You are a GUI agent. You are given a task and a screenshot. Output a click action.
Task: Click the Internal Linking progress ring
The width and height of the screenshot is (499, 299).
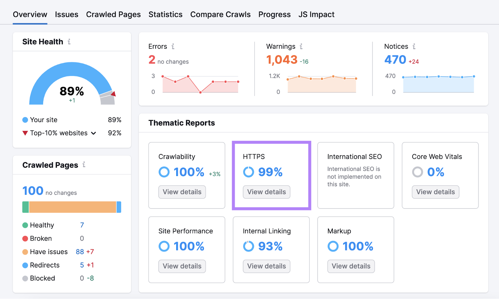[x=249, y=246]
